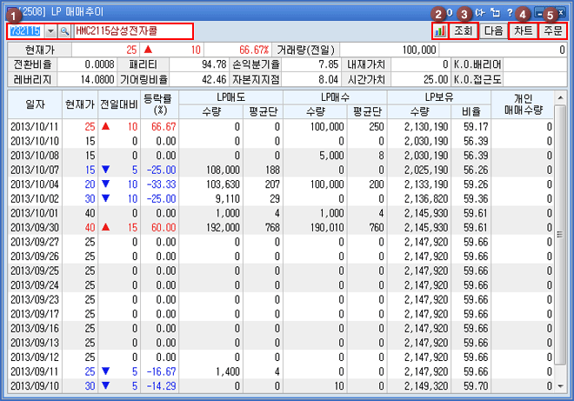Click the HMC2115삼성전자콜 stock name field
This screenshot has height=401, width=574.
point(132,30)
